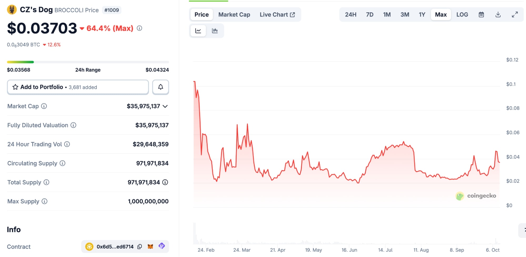This screenshot has height=257, width=526.
Task: Switch to candlestick chart view
Action: pos(215,31)
